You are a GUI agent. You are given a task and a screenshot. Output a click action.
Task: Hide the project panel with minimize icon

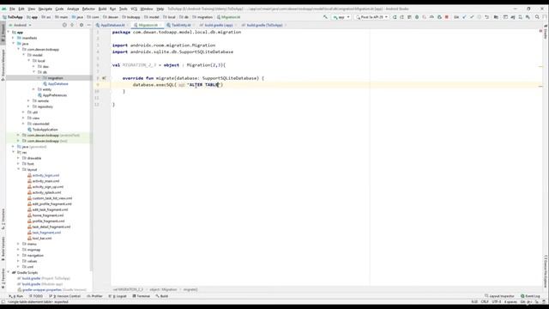[x=88, y=25]
